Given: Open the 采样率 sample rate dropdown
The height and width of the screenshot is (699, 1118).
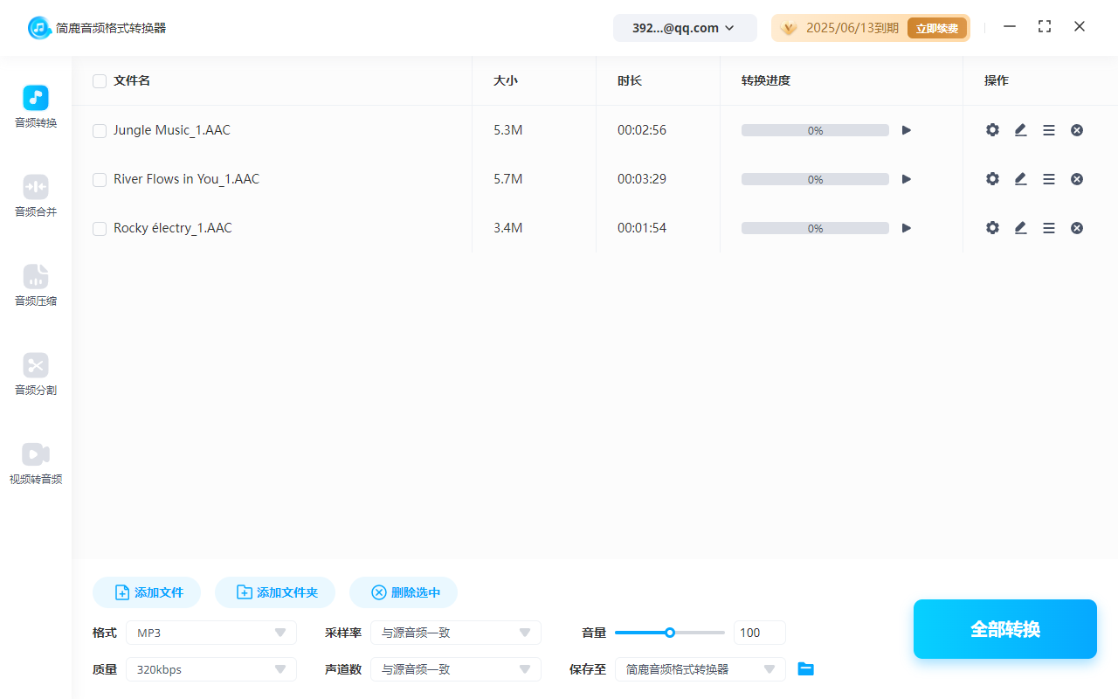Looking at the screenshot, I should [x=455, y=632].
